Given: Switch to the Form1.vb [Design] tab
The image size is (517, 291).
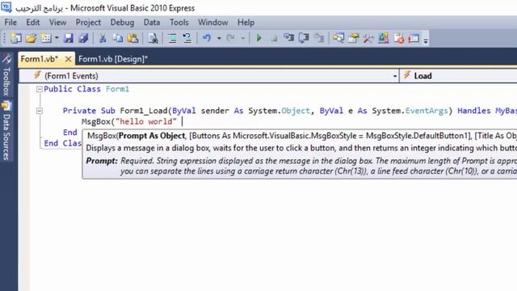Looking at the screenshot, I should (x=113, y=59).
